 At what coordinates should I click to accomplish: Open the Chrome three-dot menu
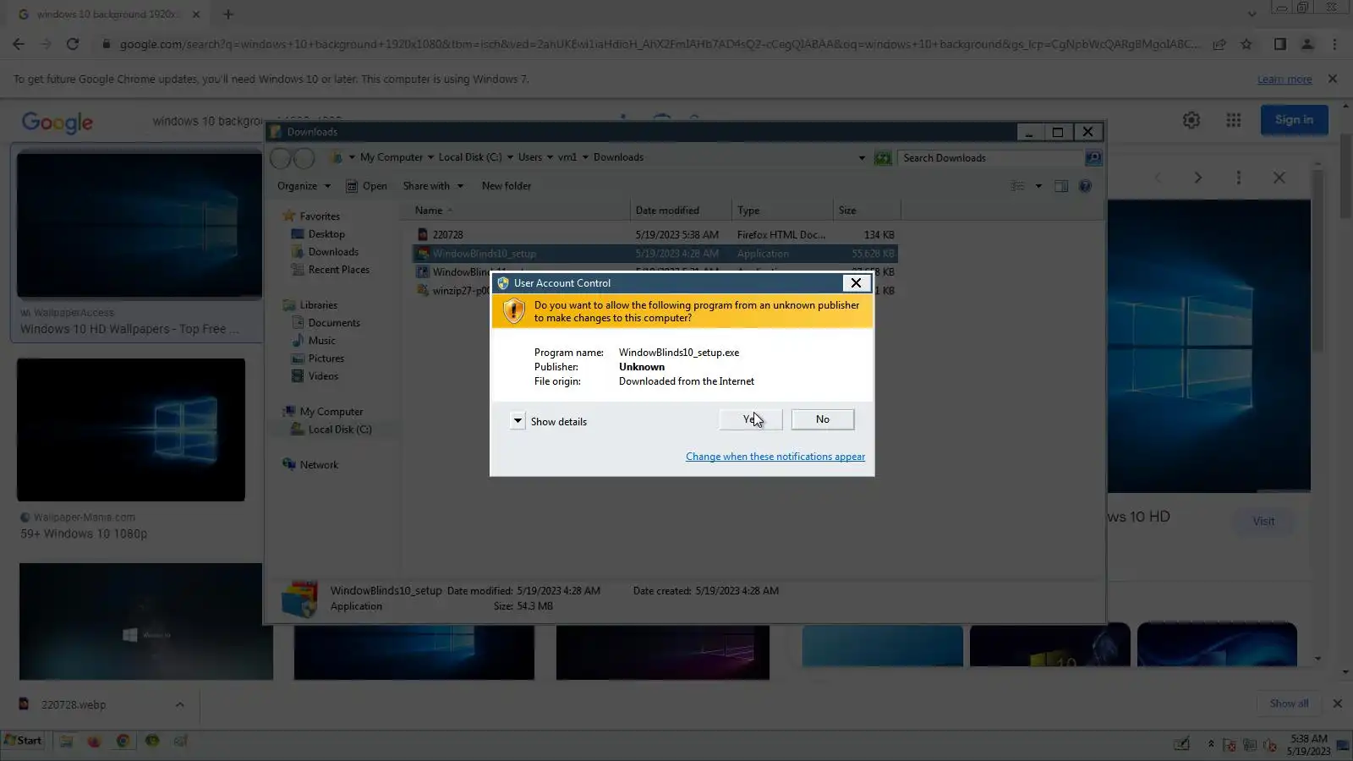(x=1335, y=44)
